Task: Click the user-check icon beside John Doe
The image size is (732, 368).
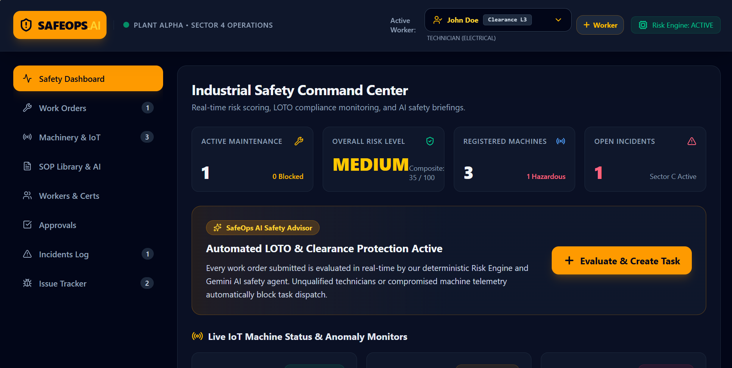Action: 438,20
